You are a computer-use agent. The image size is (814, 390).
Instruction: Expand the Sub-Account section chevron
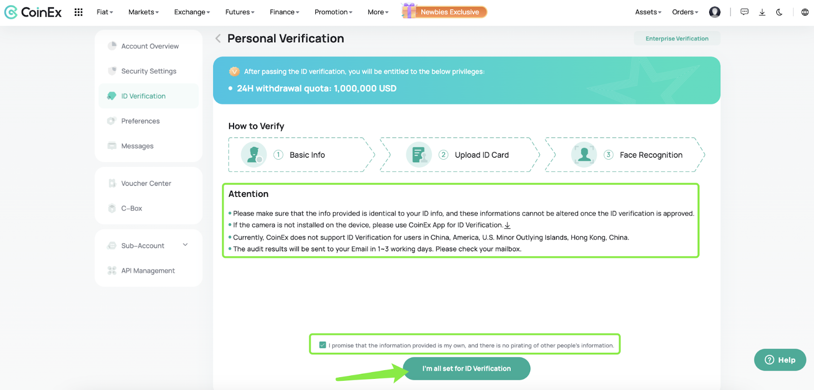tap(185, 245)
